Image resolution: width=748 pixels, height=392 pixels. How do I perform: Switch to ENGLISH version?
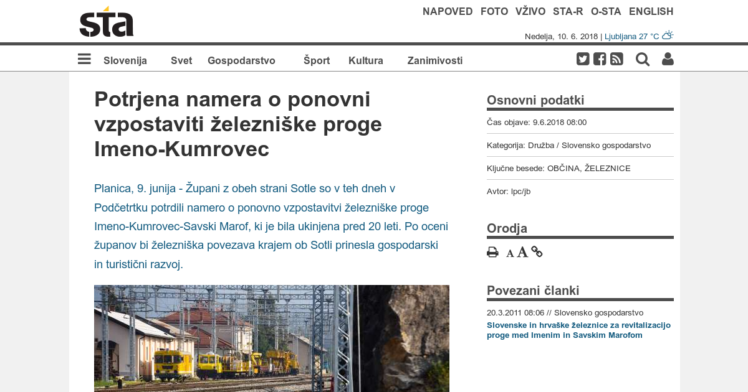651,11
